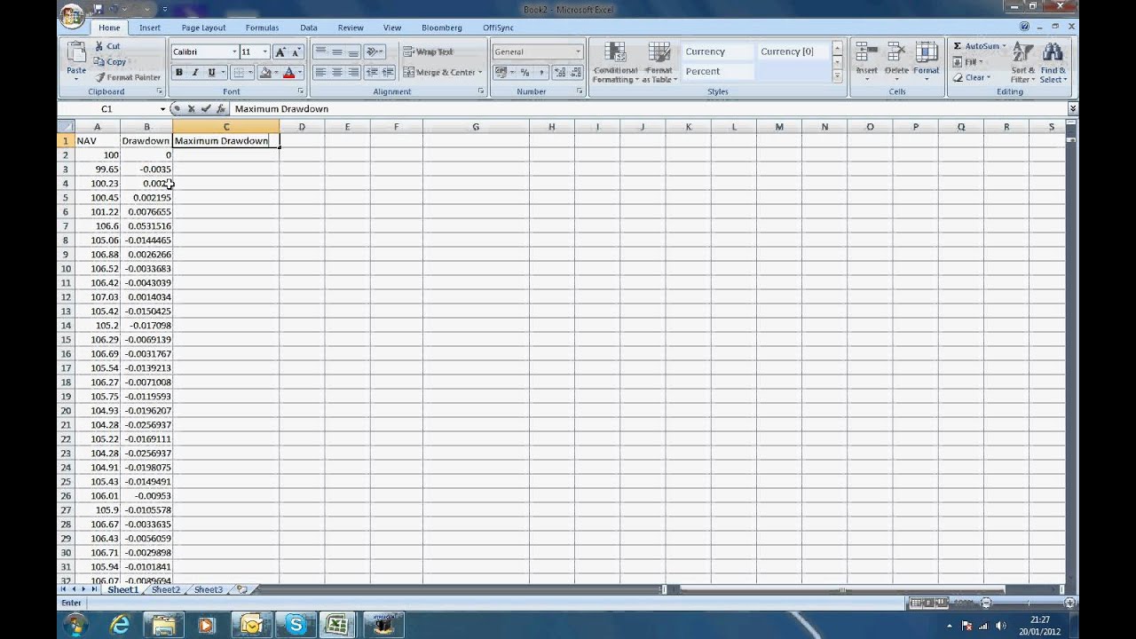Open the Sort & Filter menu
The height and width of the screenshot is (639, 1136).
click(1023, 62)
